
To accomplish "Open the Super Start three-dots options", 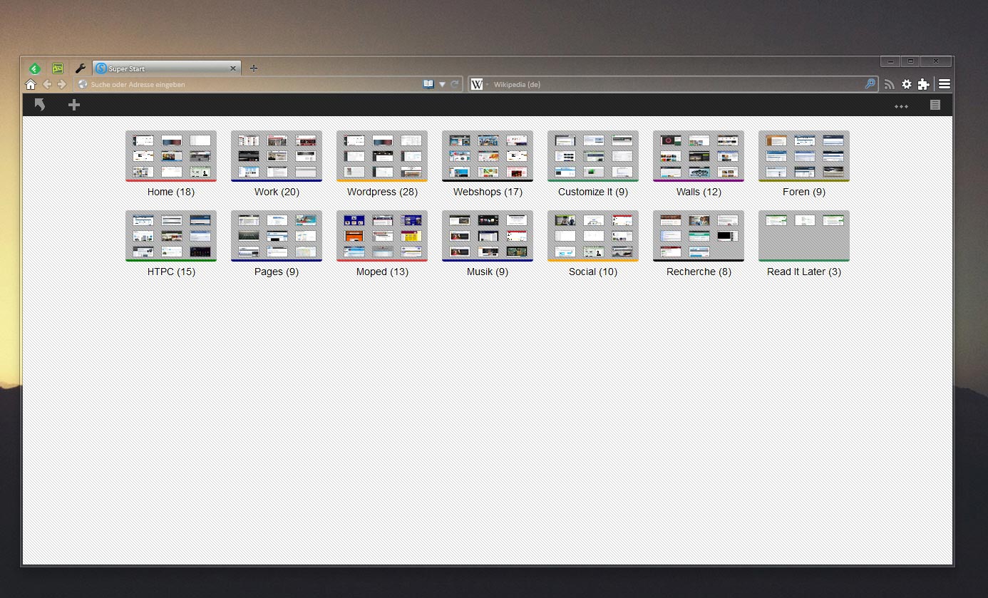I will click(x=901, y=106).
